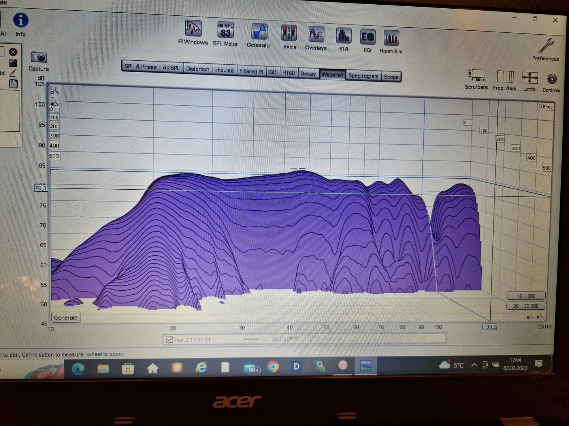Open Microsoft Edge from the taskbar
The image size is (569, 426).
point(78,369)
